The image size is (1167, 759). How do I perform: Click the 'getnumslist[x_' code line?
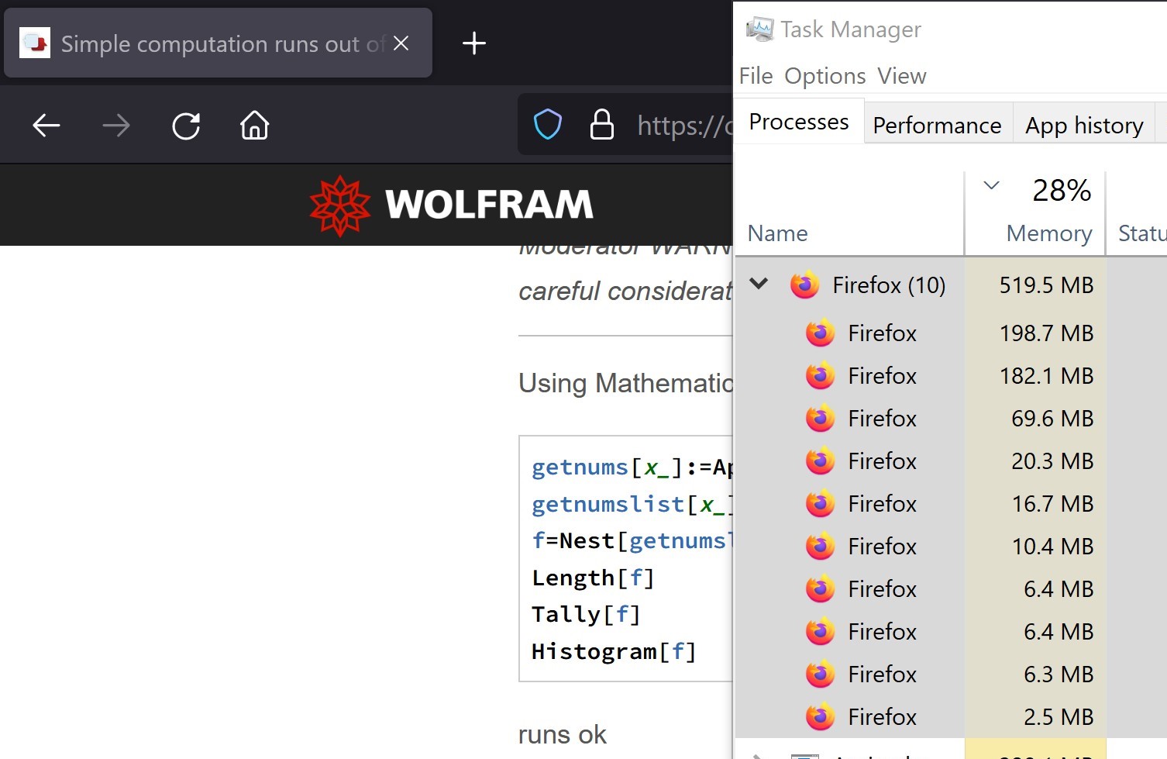pos(632,505)
